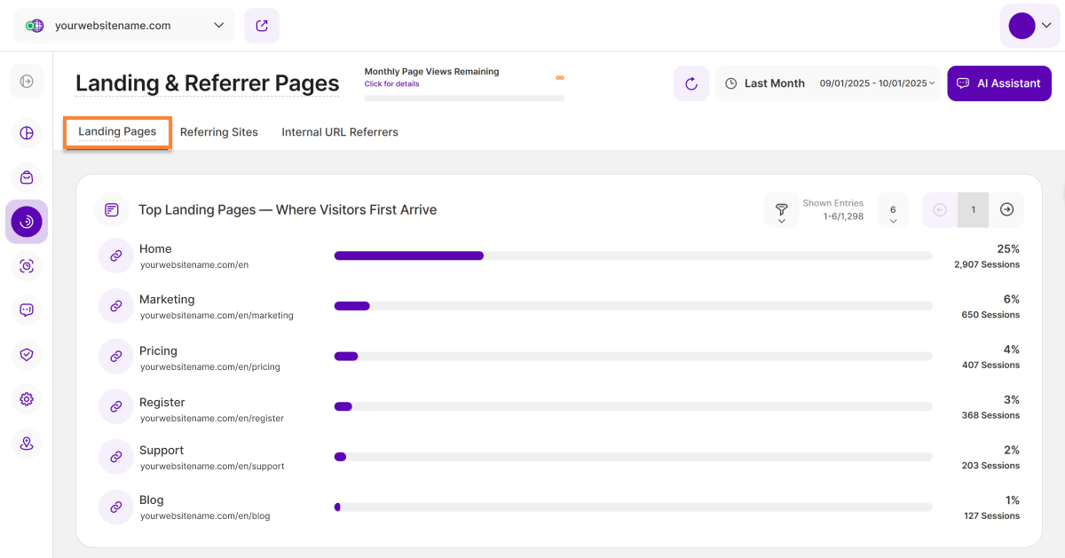Click the Home sessions progress bar
1065x558 pixels.
(x=632, y=255)
